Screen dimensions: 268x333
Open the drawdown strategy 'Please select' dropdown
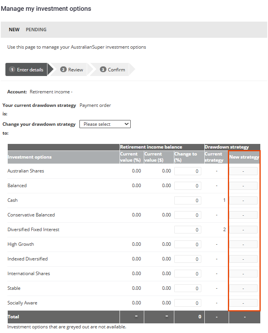pos(105,124)
